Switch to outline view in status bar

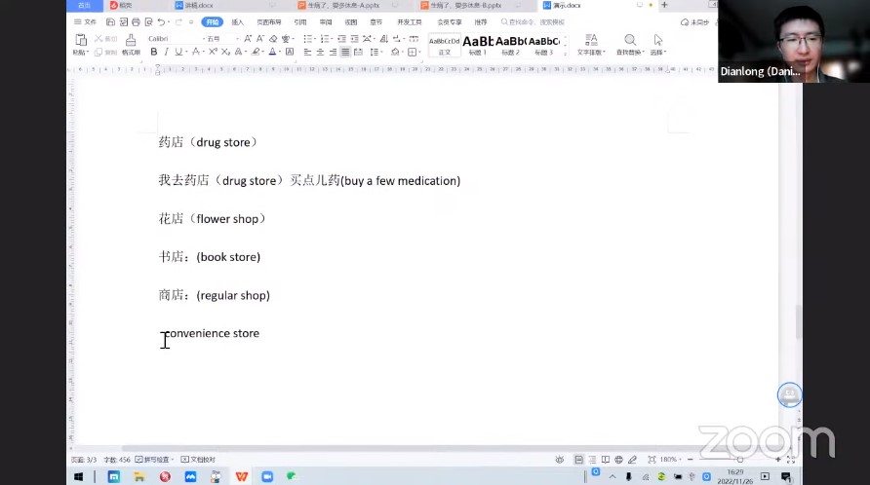tap(593, 460)
